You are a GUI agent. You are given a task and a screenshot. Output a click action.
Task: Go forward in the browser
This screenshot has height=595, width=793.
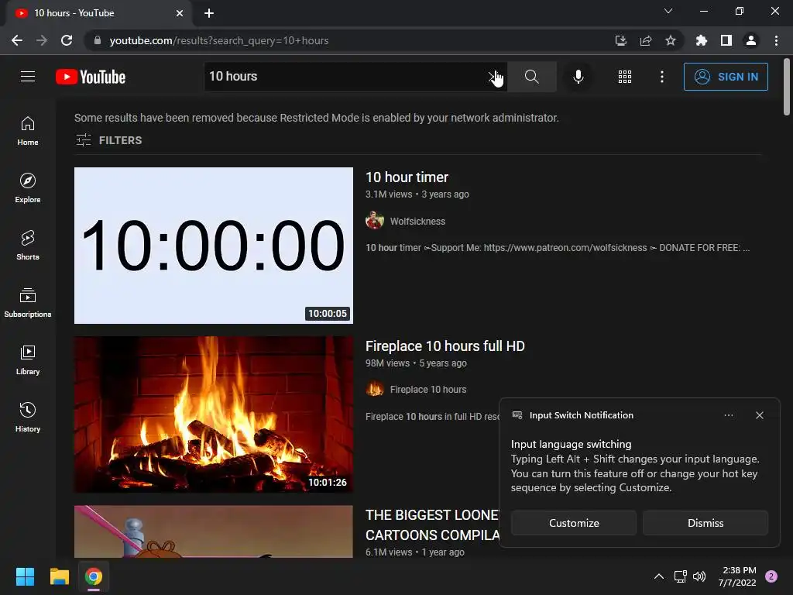click(42, 40)
